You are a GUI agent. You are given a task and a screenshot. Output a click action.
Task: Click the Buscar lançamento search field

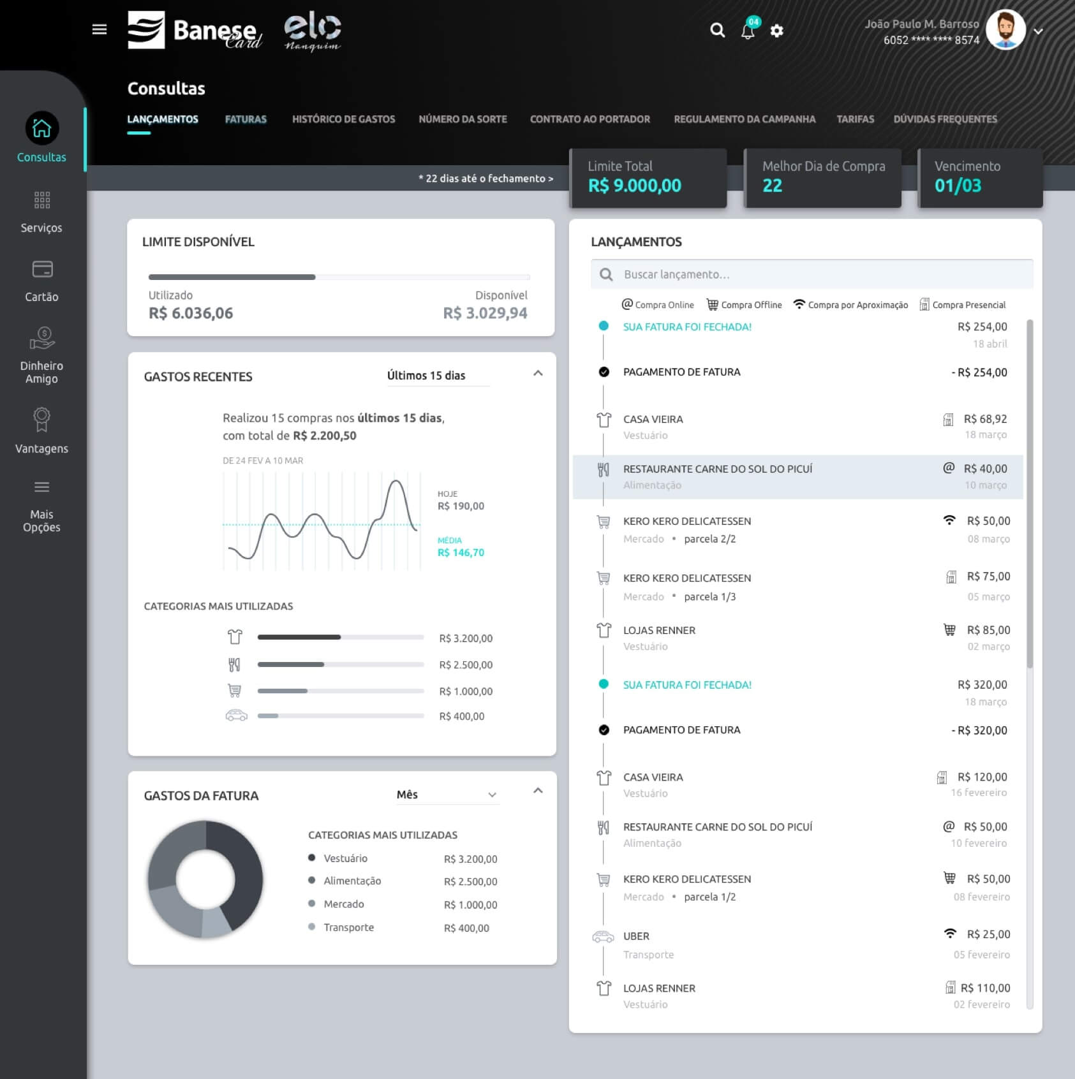point(812,274)
